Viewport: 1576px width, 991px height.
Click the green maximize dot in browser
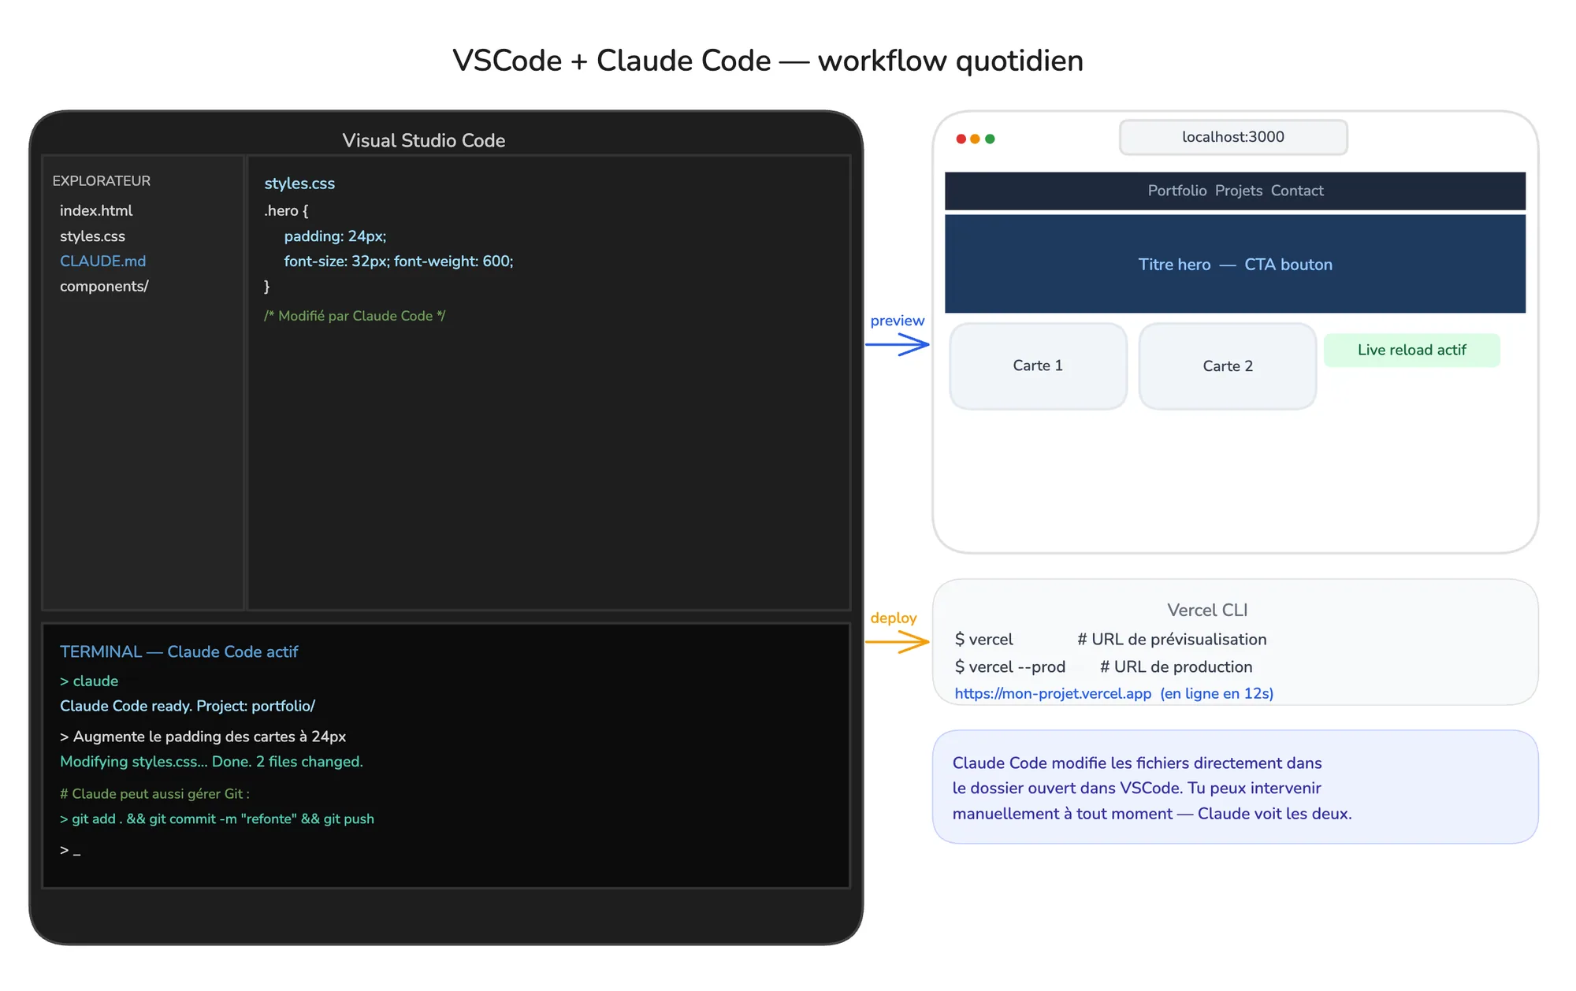(990, 139)
